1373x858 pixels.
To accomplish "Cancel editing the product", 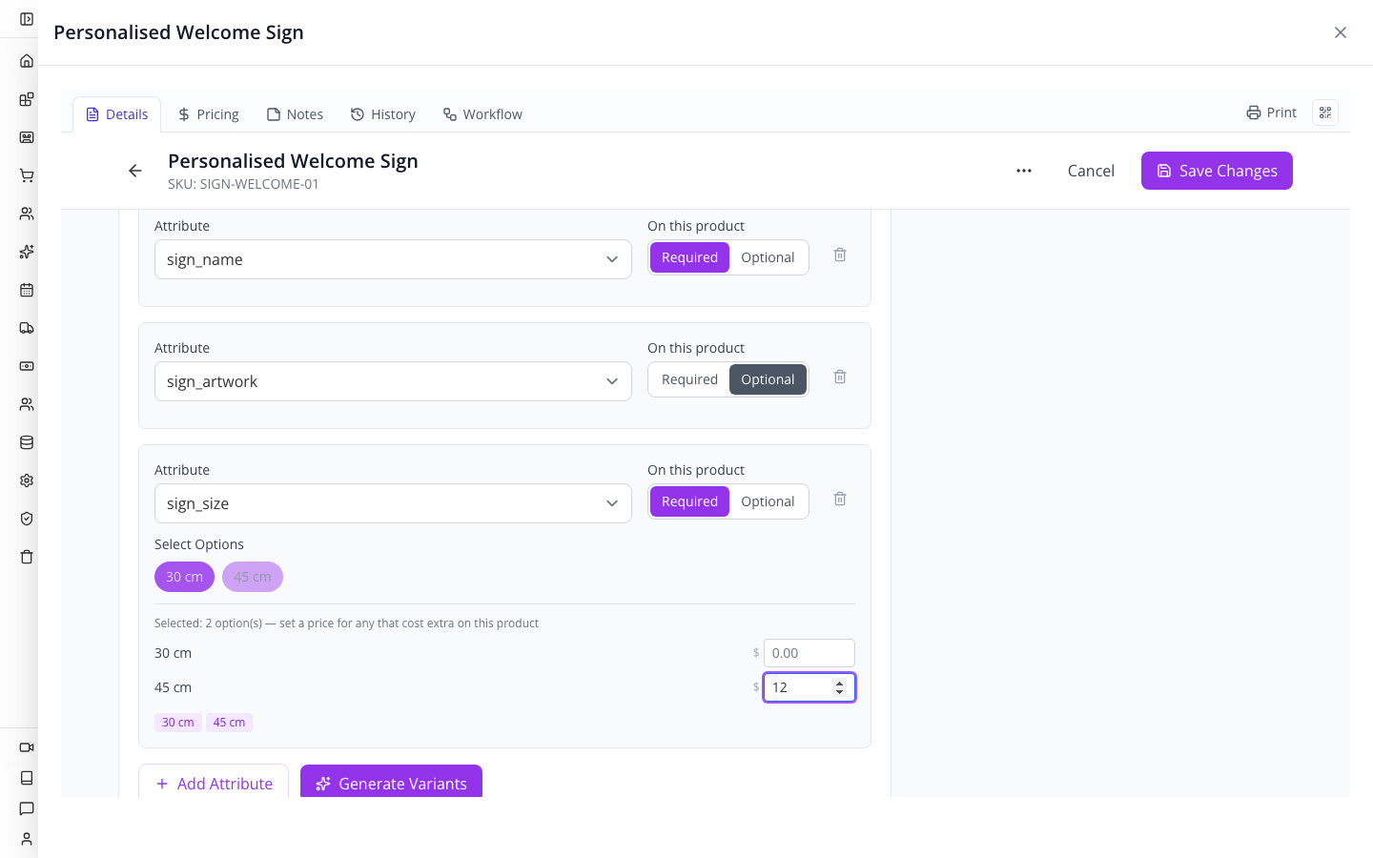I will [x=1091, y=171].
